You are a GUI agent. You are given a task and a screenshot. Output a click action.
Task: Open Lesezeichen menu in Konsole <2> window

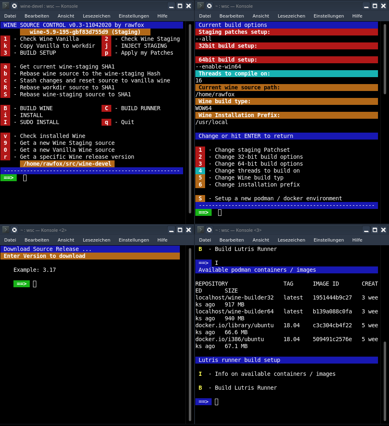tap(96, 240)
